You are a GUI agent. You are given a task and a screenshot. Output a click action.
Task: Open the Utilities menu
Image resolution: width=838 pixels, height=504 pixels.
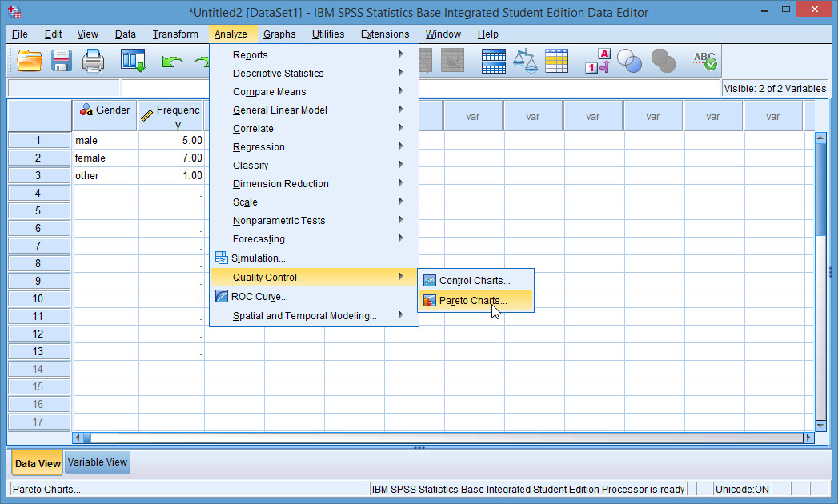(328, 34)
